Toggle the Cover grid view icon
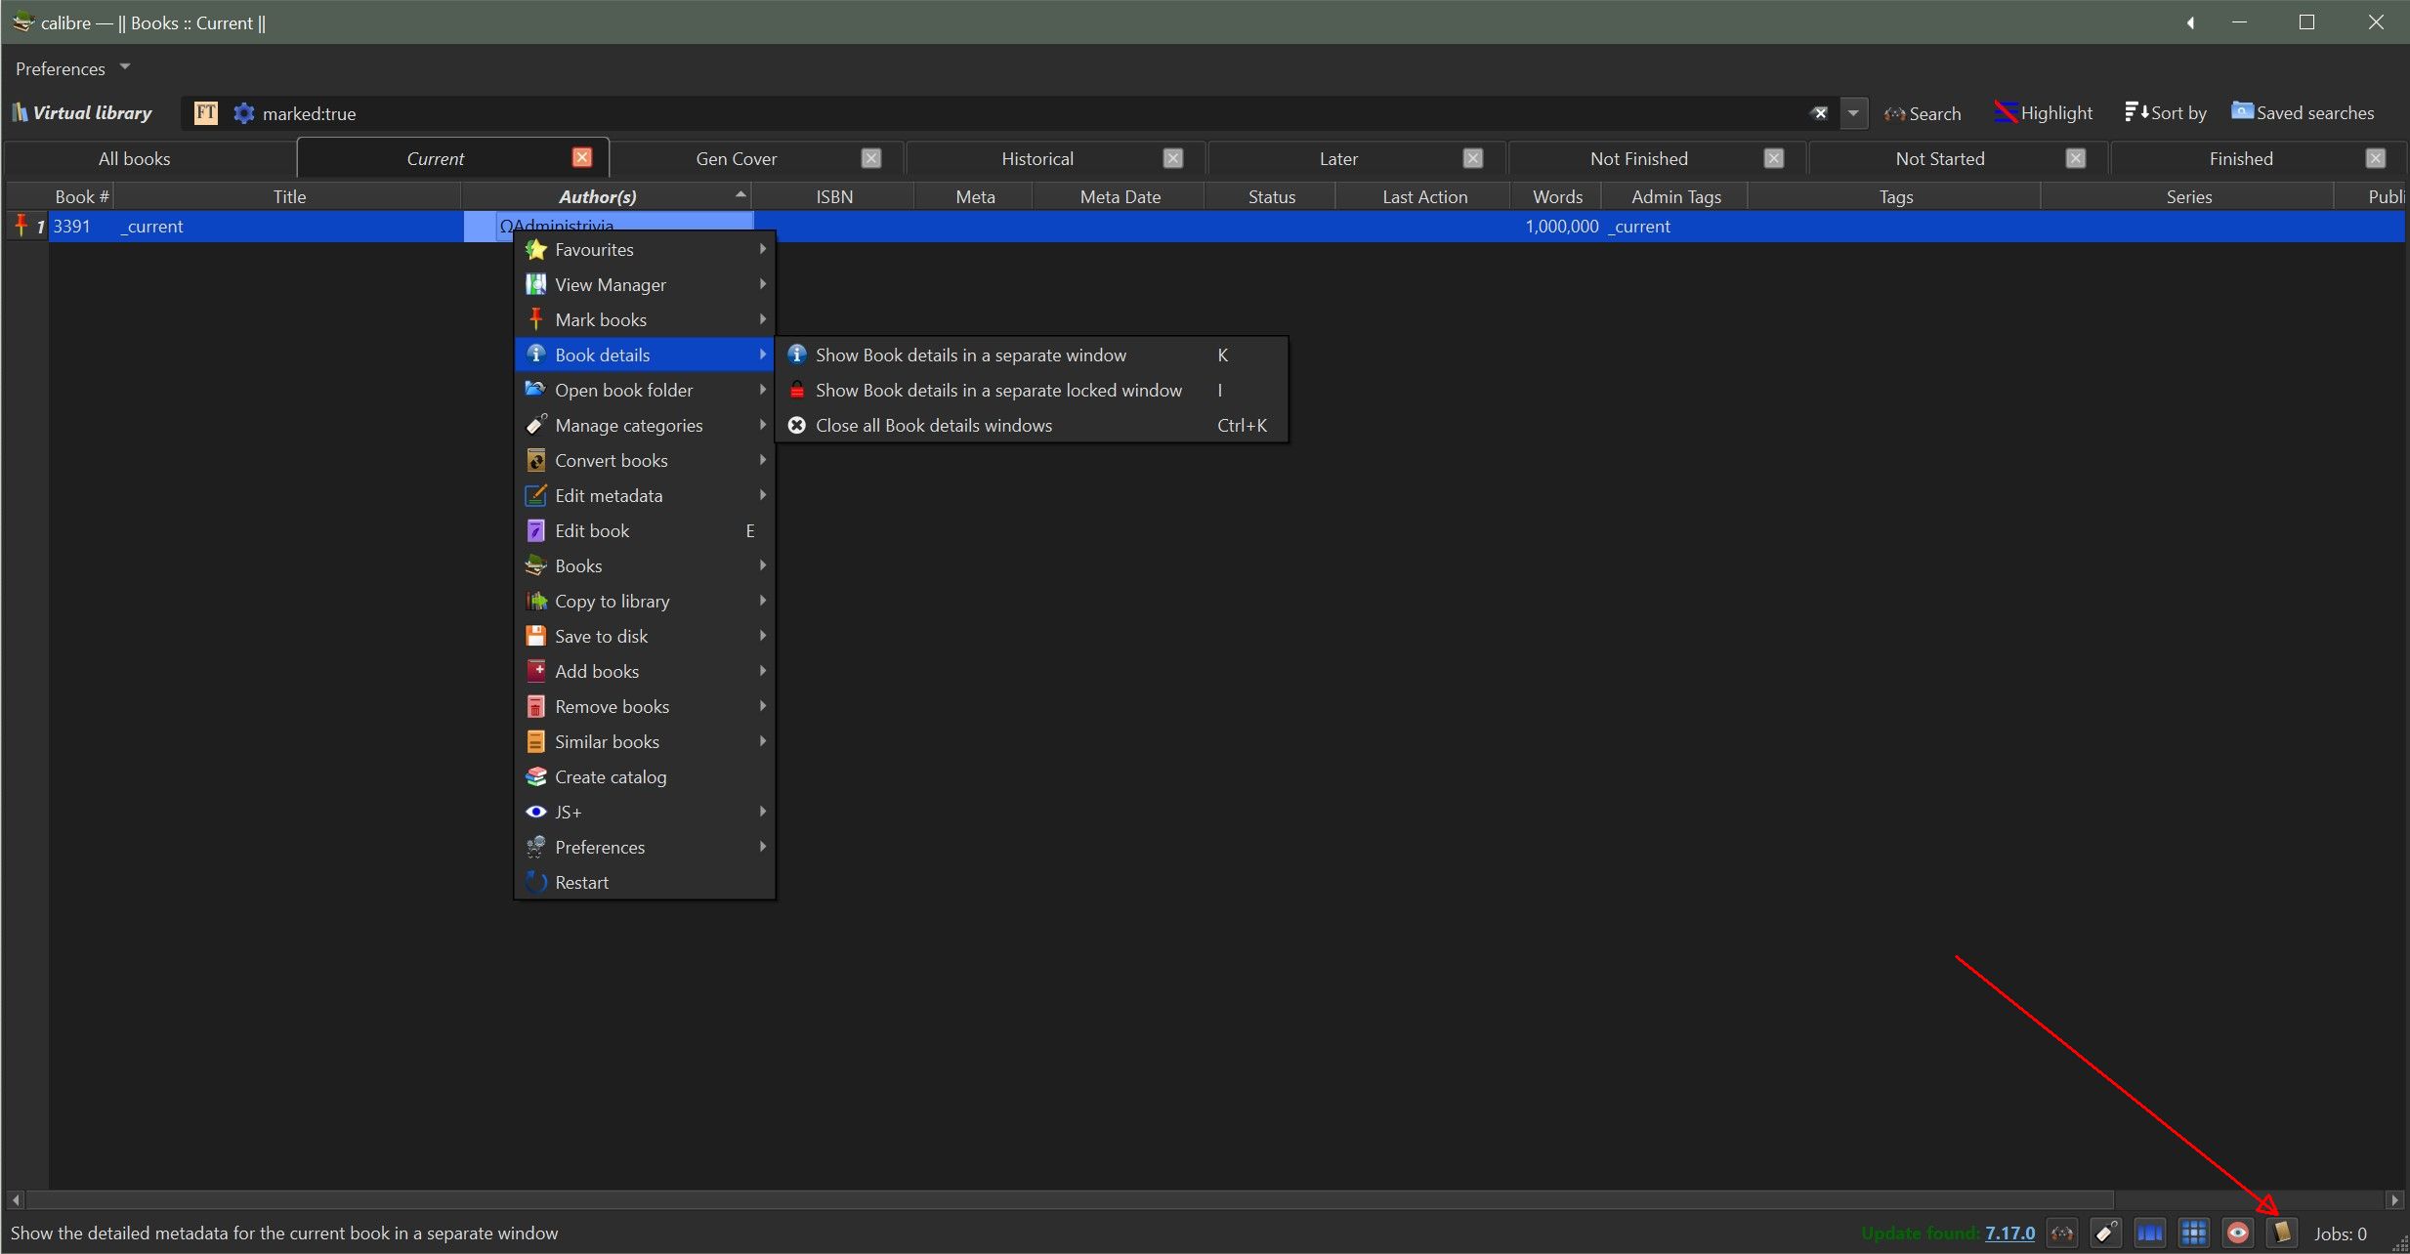This screenshot has width=2410, height=1254. tap(2193, 1233)
